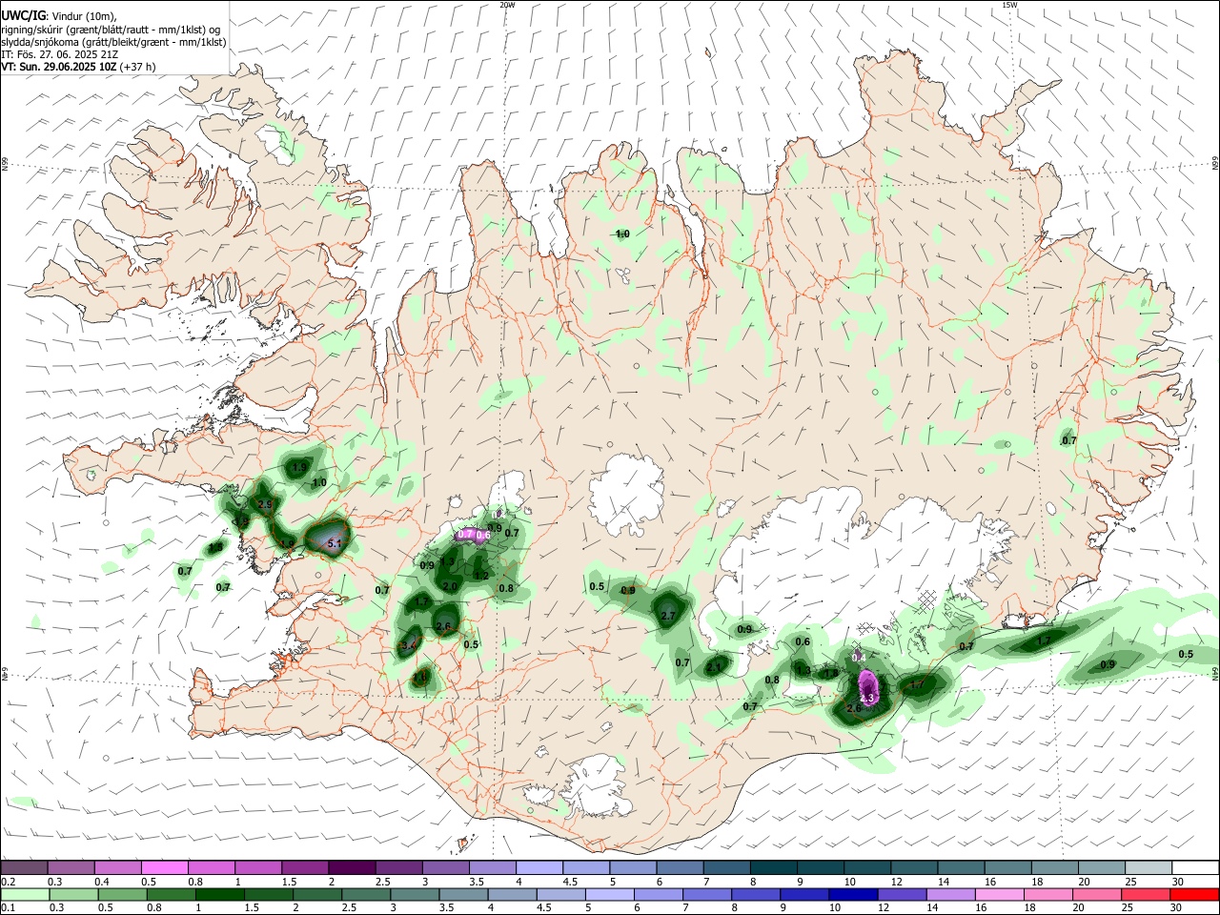Select the '2.3' value on the purple sleet cell

867,699
